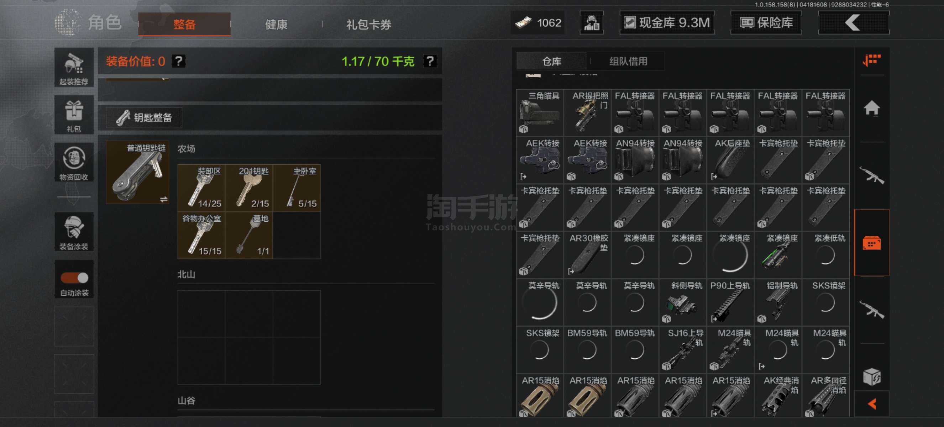Switch to the 健康 tab
Screen dimensions: 944x427
276,25
